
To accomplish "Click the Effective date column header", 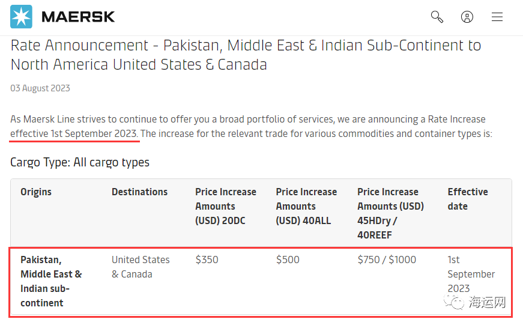I will (468, 199).
